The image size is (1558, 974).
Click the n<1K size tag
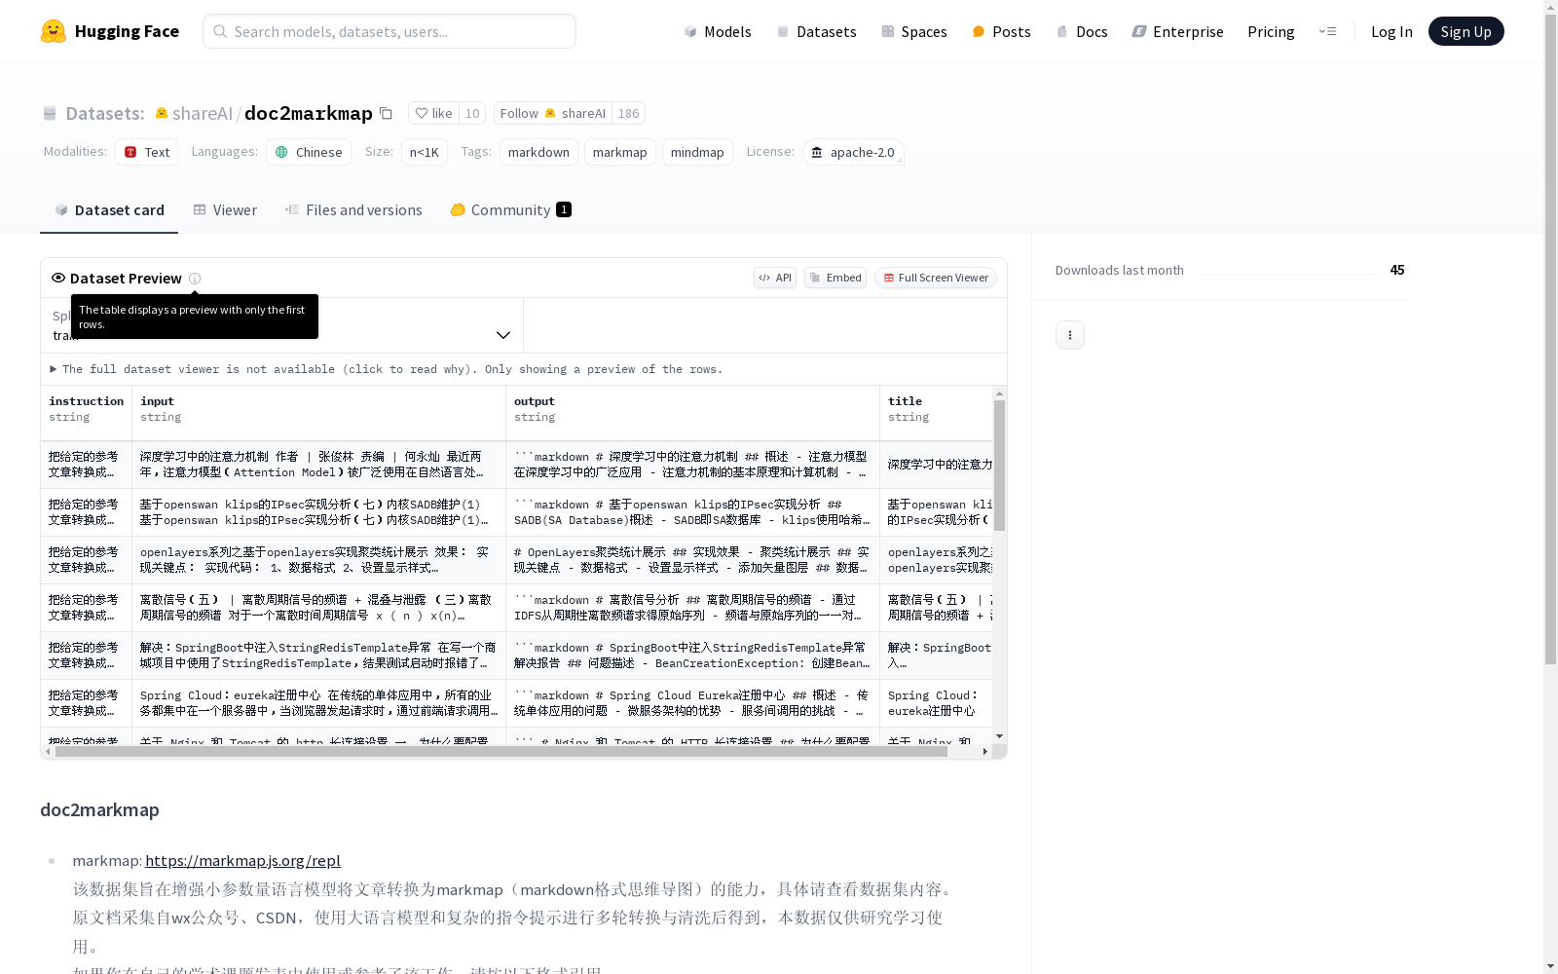point(425,152)
